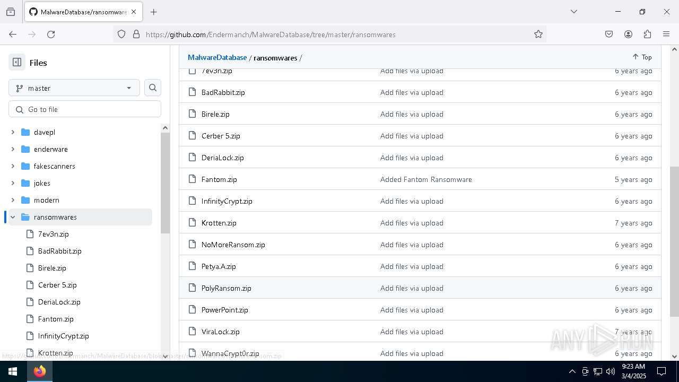The image size is (679, 382).
Task: Click the tracking protection shield icon
Action: 121,34
